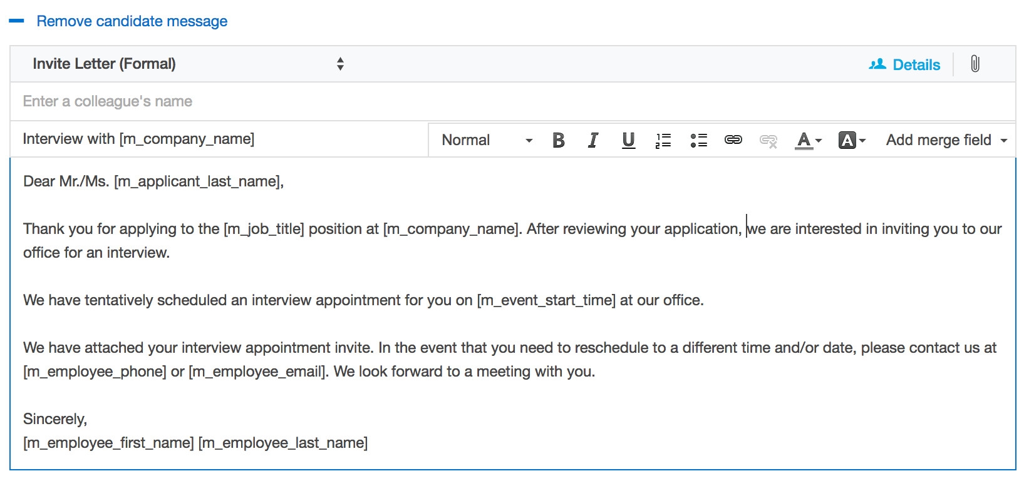Image resolution: width=1024 pixels, height=481 pixels.
Task: Underline the selected text
Action: click(628, 140)
